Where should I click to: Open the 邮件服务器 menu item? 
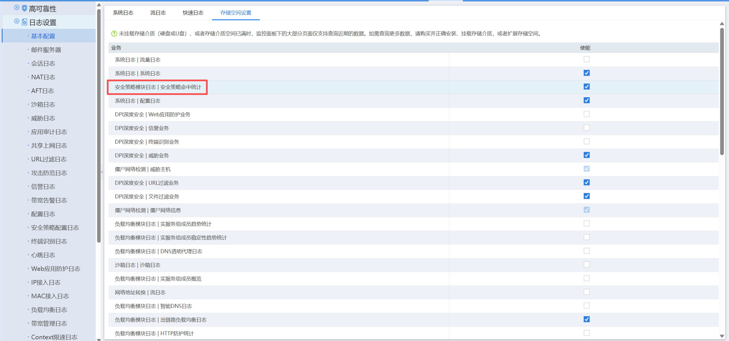[x=46, y=50]
